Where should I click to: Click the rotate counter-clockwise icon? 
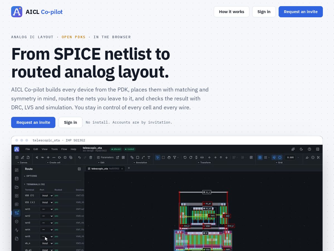[x=185, y=157]
